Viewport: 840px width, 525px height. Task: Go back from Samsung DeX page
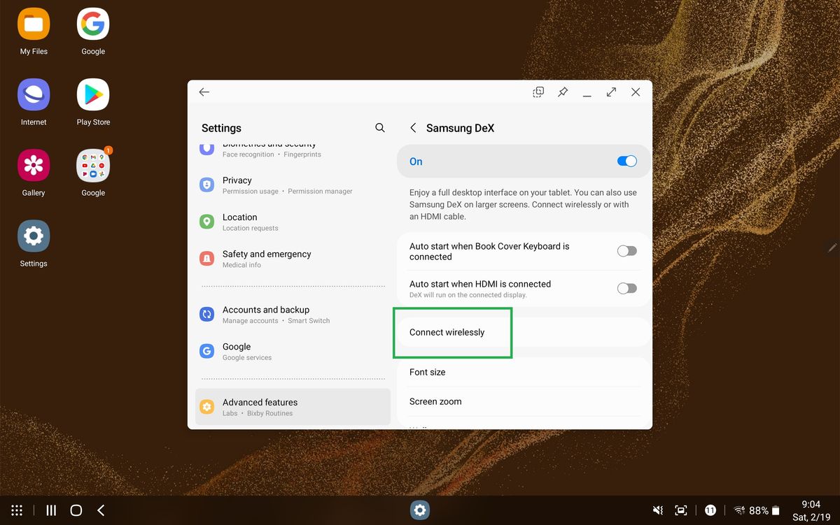coord(413,128)
